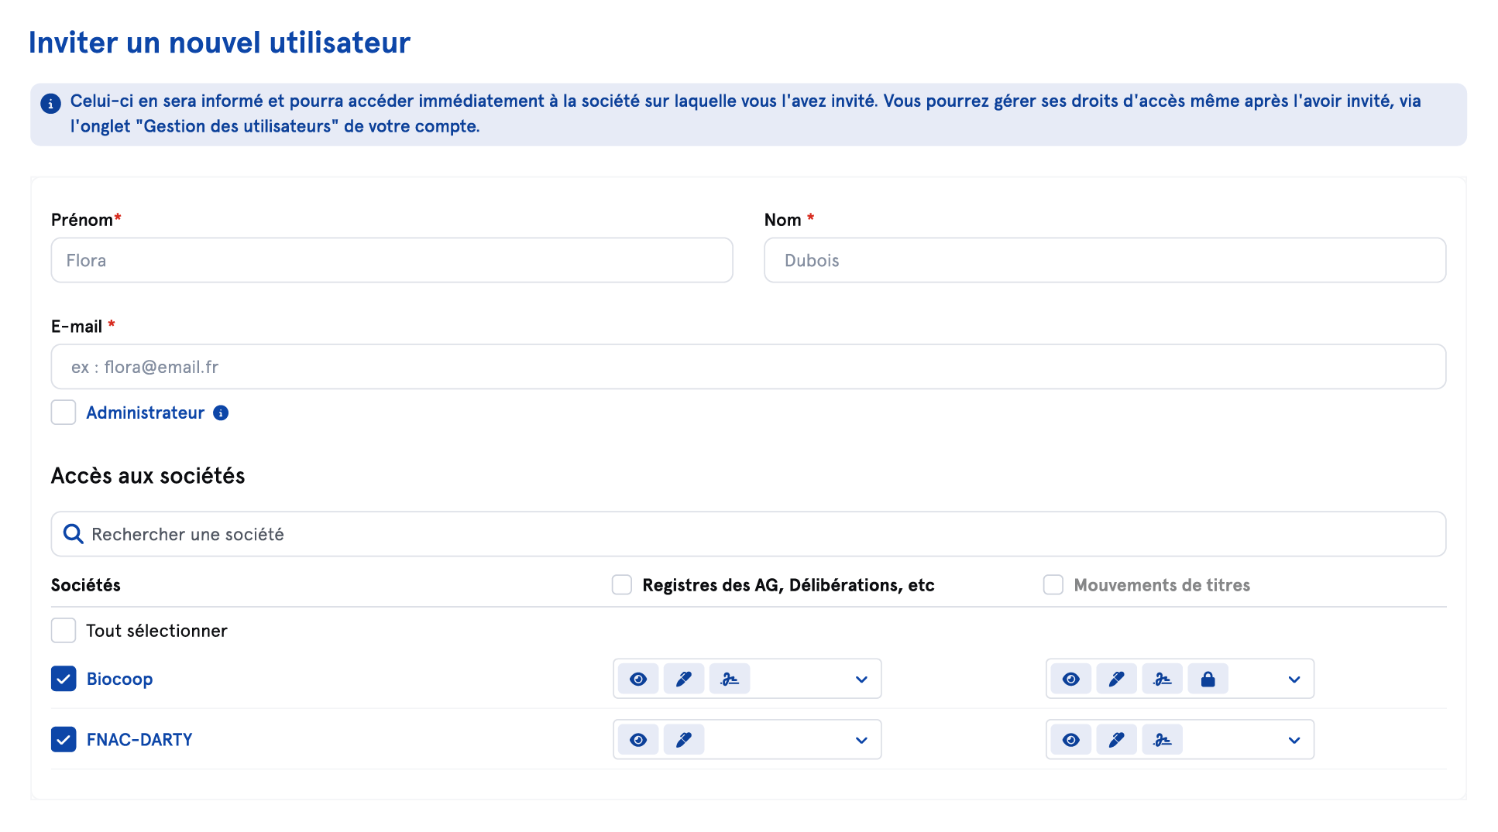Click the lock icon in Biocoop's mouvements permissions
The width and height of the screenshot is (1498, 832).
coord(1208,680)
